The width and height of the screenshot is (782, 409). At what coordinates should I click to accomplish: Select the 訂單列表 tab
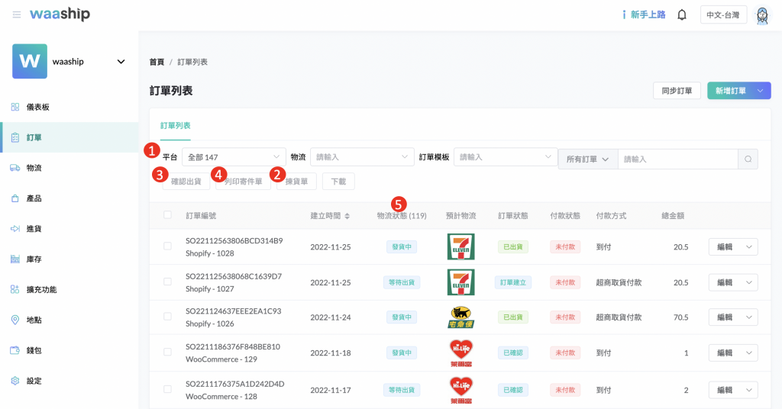(175, 125)
